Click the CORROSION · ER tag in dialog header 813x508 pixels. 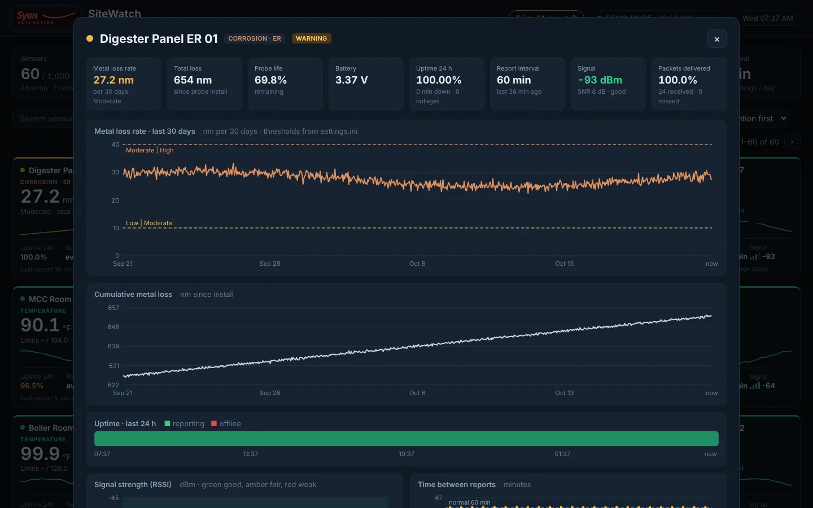coord(255,39)
